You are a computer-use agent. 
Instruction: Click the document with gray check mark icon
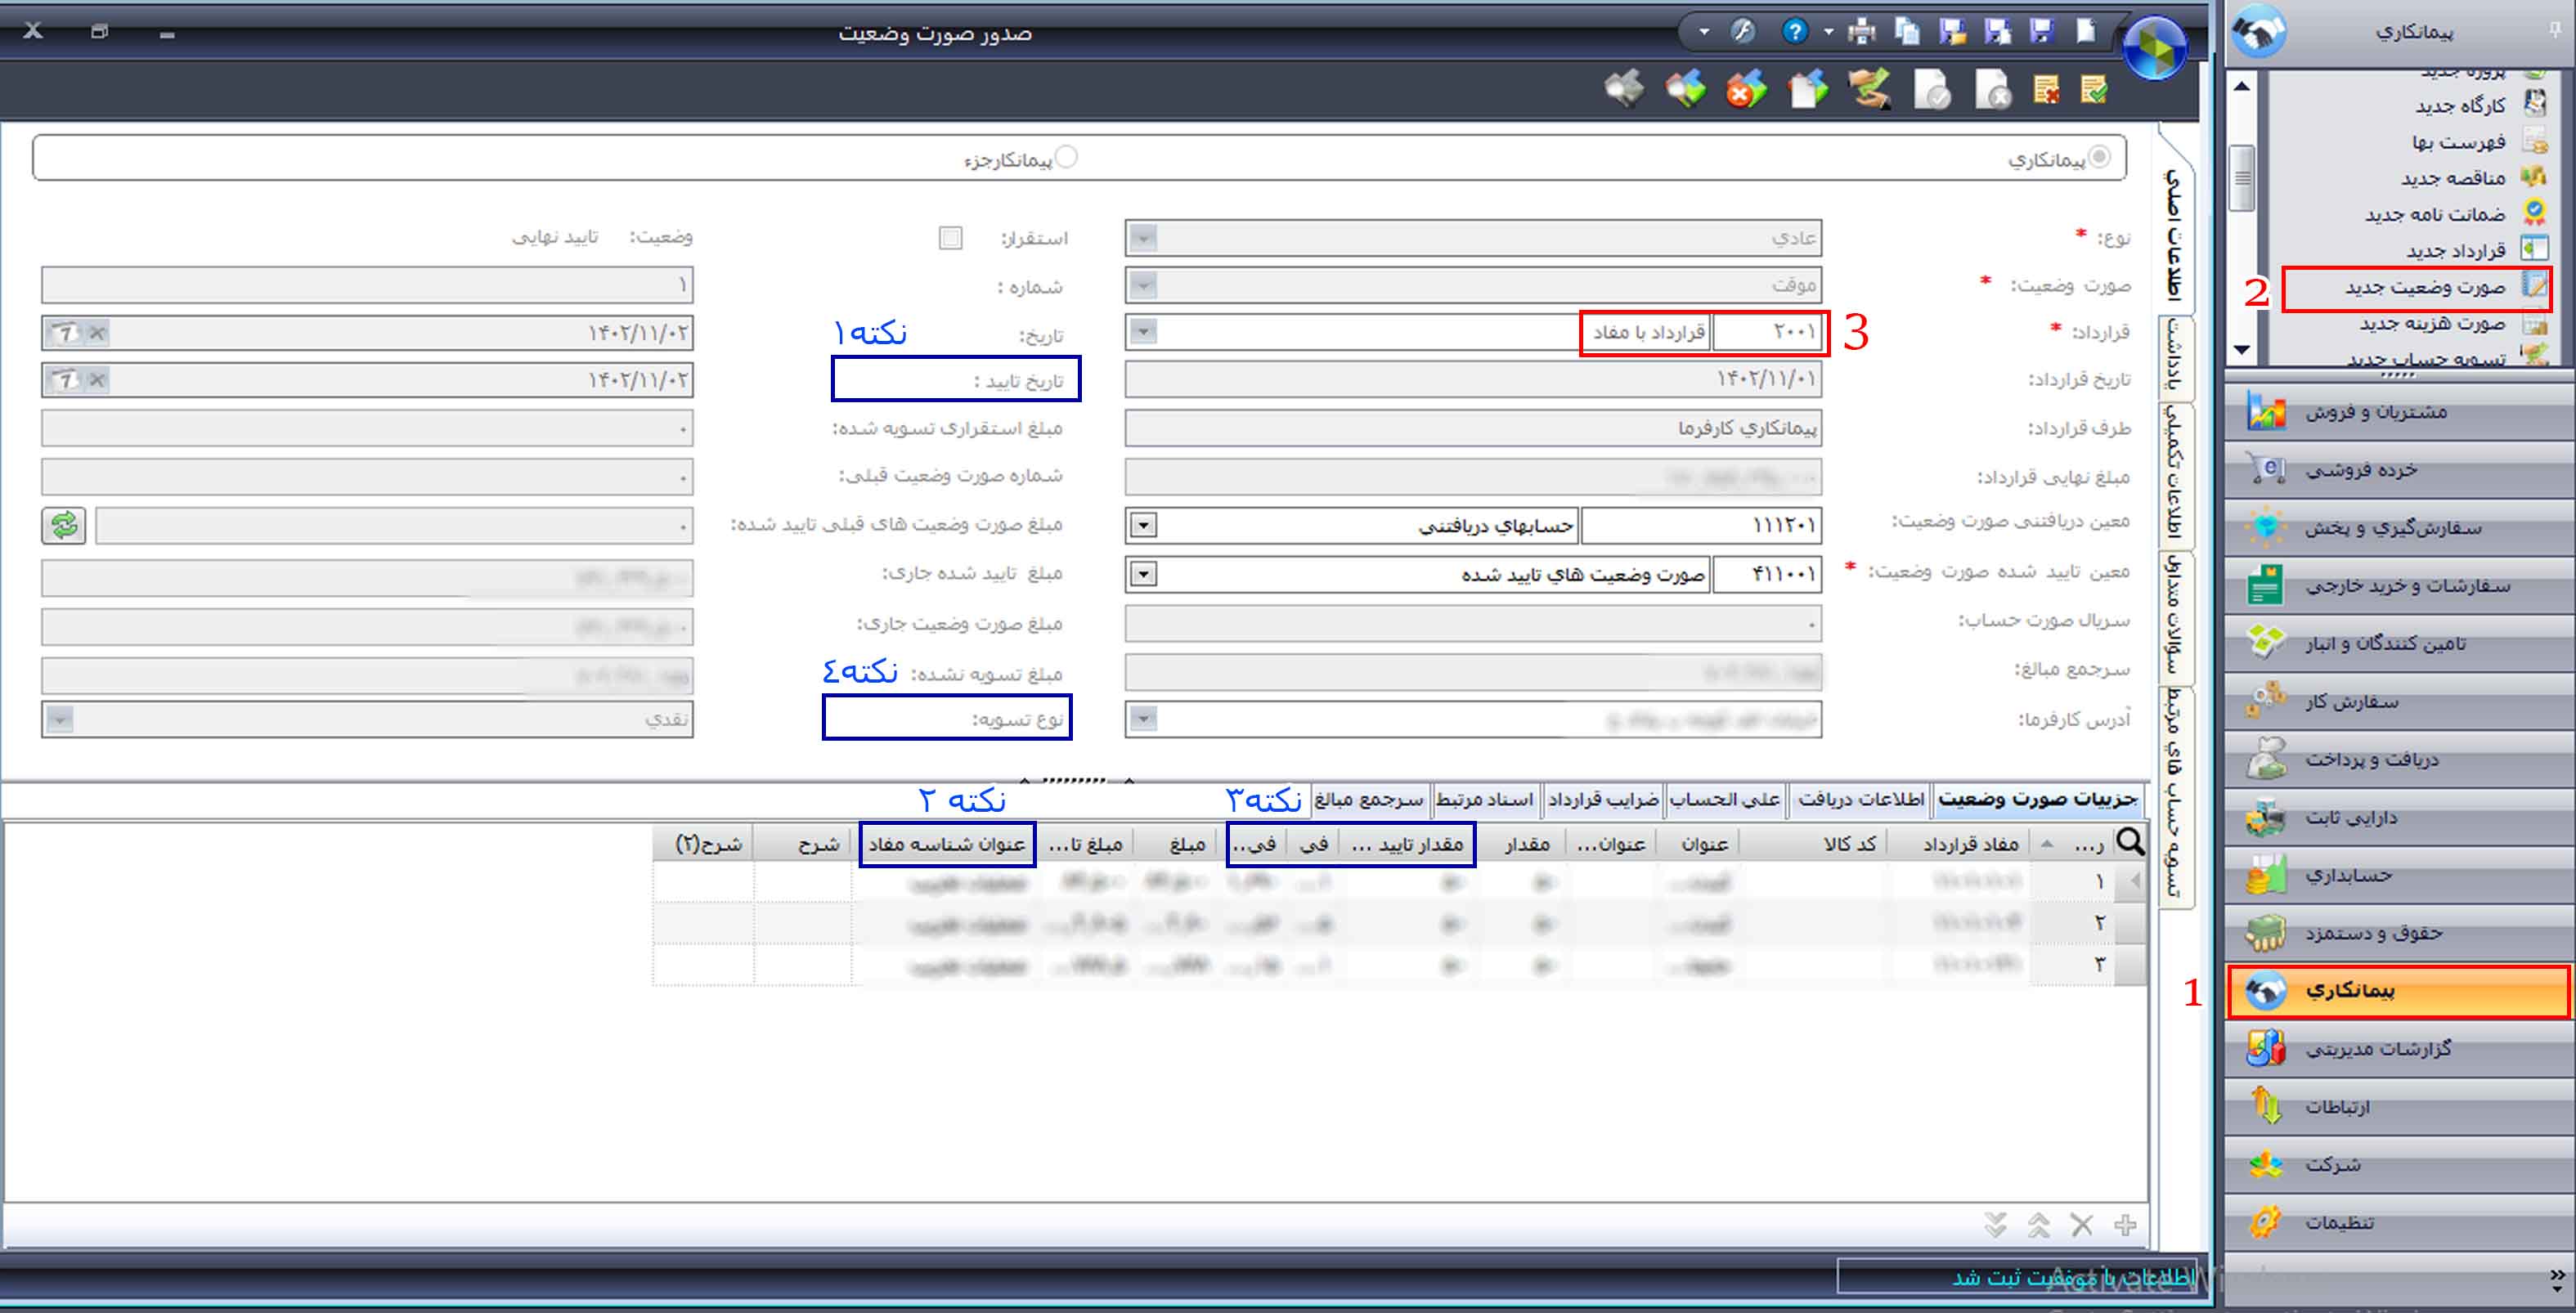coord(1932,91)
